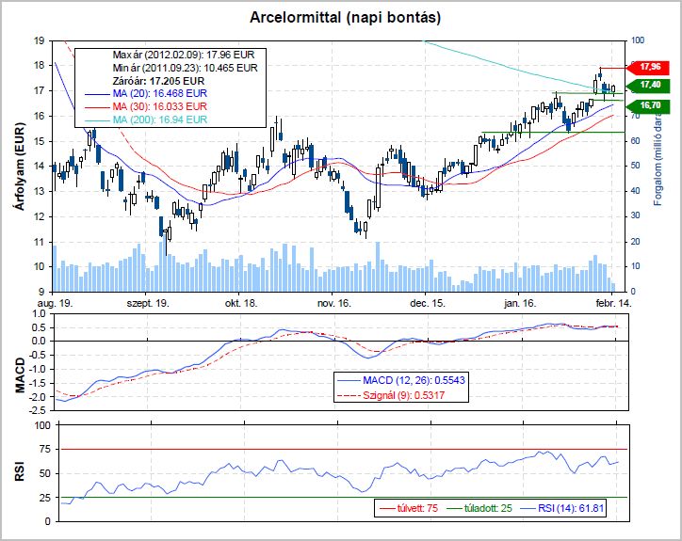Click the dec. 15. date label
This screenshot has height=541, width=682.
click(428, 303)
